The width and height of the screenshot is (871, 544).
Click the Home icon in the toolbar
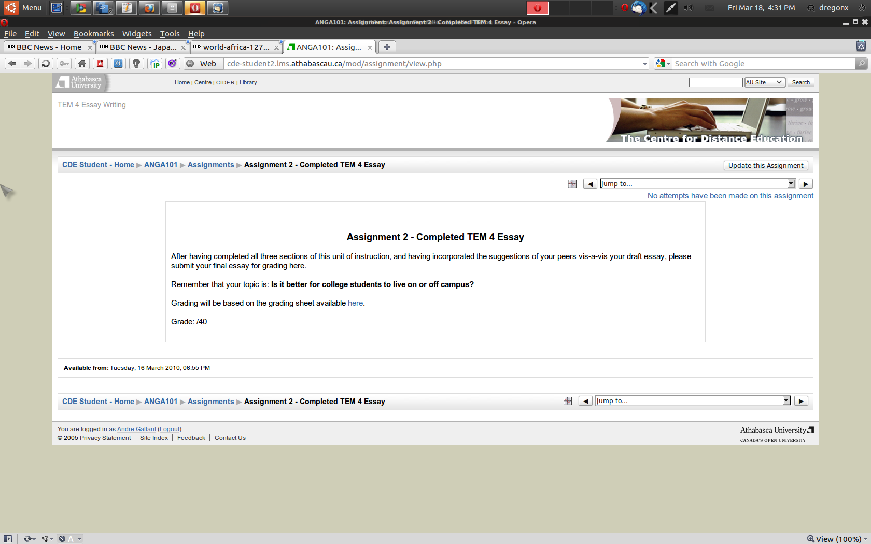coord(82,63)
